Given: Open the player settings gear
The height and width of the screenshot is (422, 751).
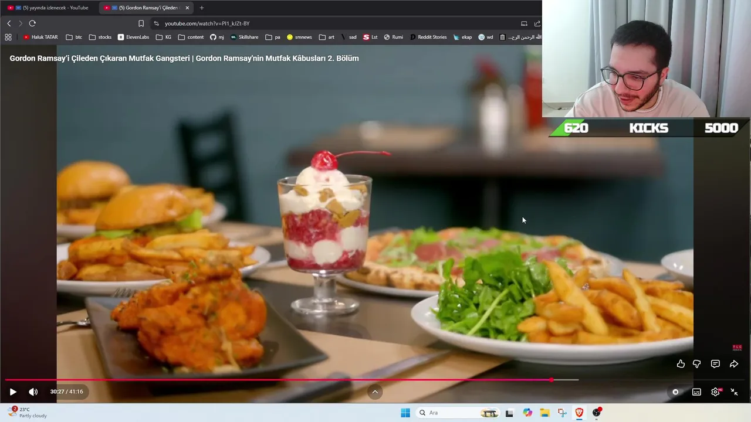Looking at the screenshot, I should tap(715, 392).
